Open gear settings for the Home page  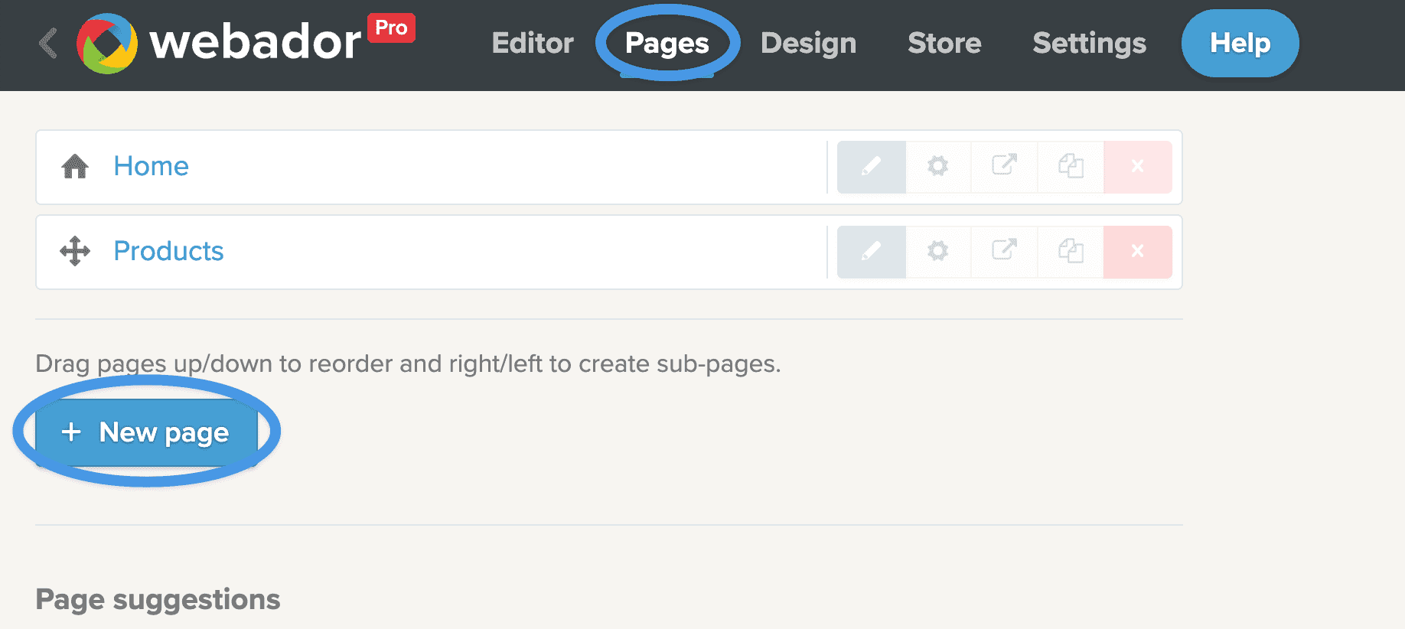point(938,166)
